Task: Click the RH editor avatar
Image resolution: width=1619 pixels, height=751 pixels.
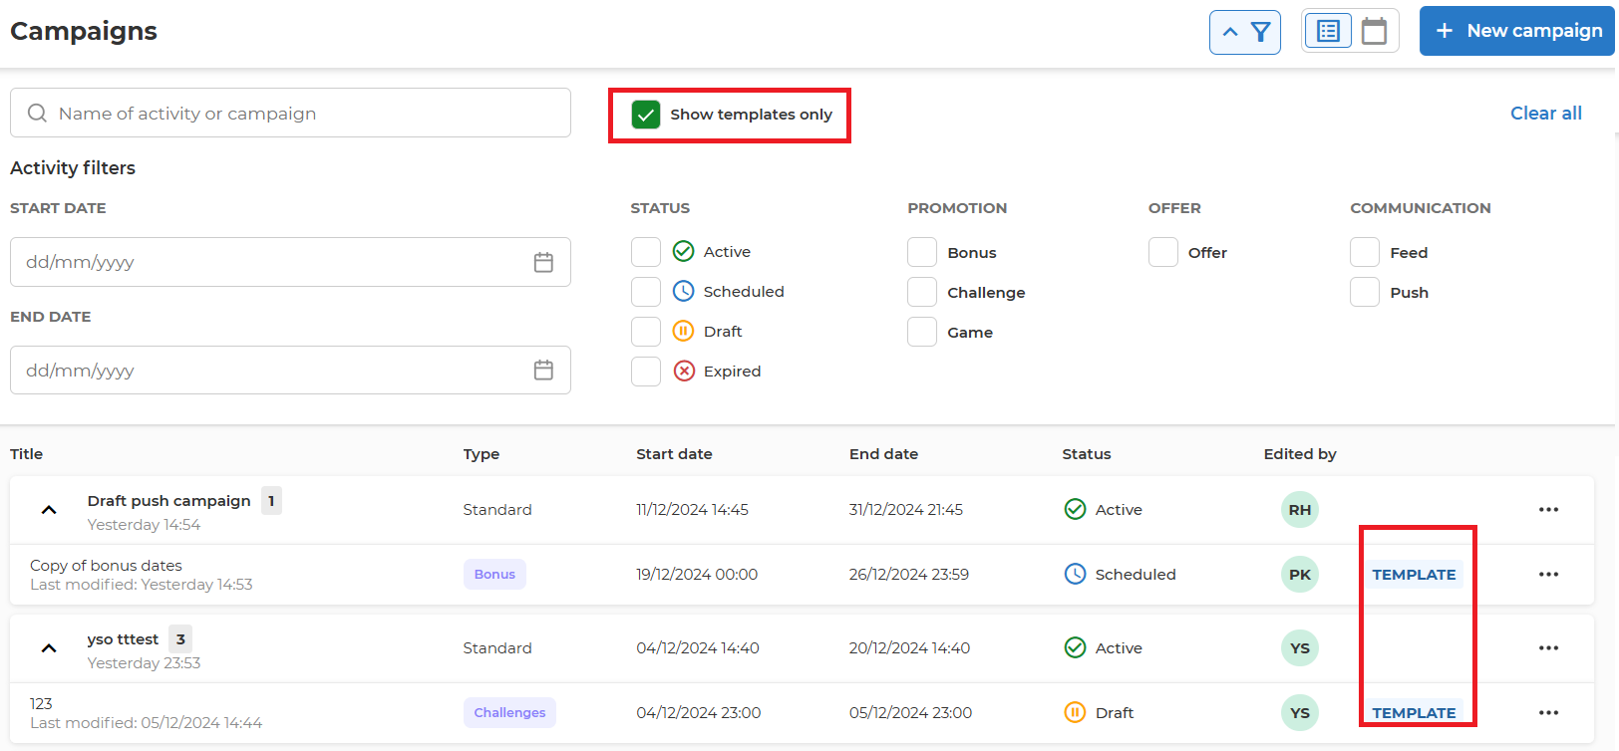Action: [1300, 510]
